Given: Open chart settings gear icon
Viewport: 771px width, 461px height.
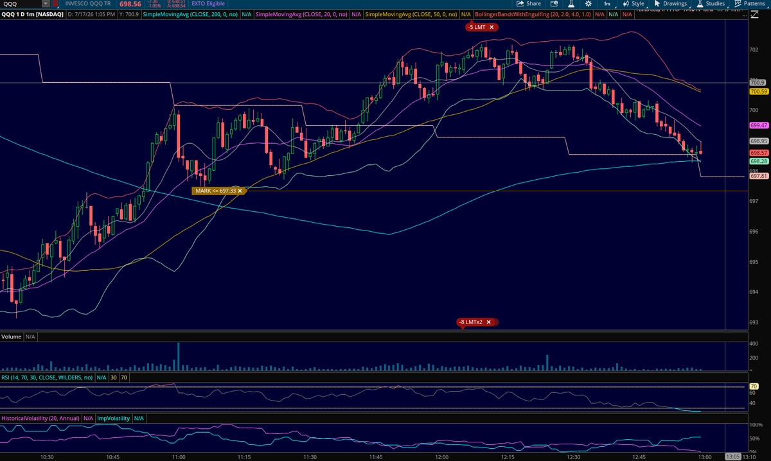Looking at the screenshot, I should click(x=588, y=4).
